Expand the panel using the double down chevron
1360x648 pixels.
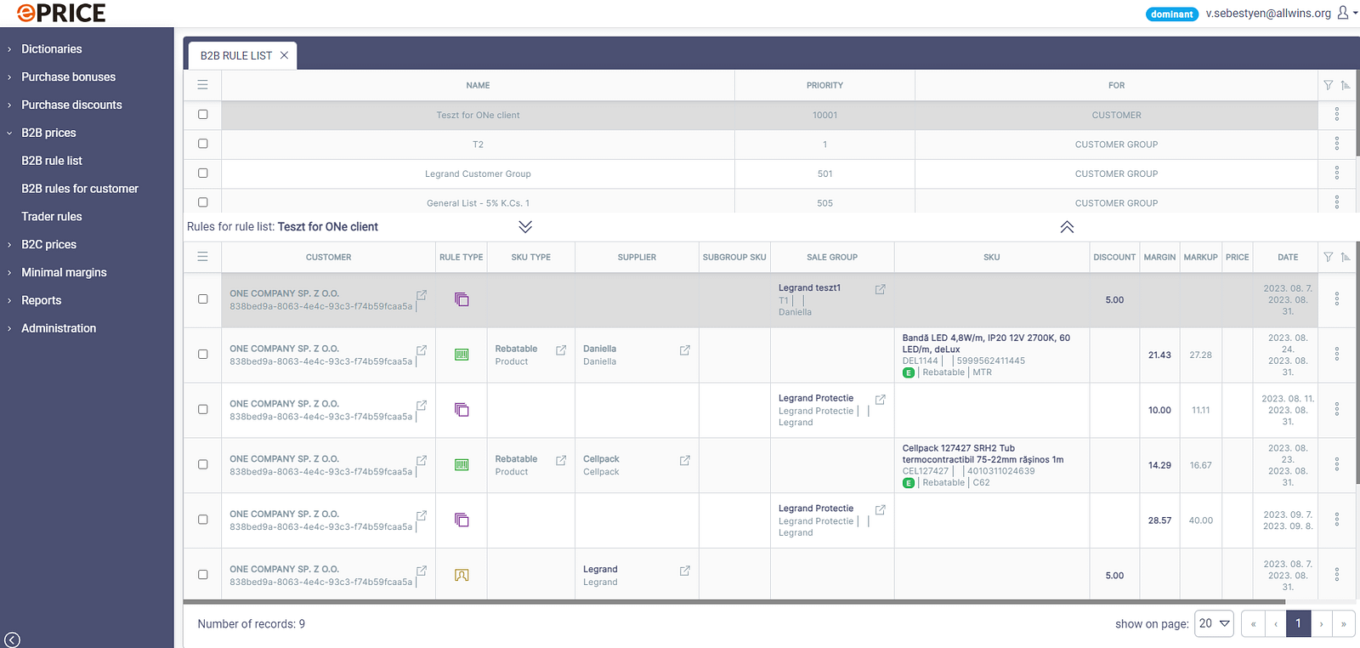[x=525, y=226]
